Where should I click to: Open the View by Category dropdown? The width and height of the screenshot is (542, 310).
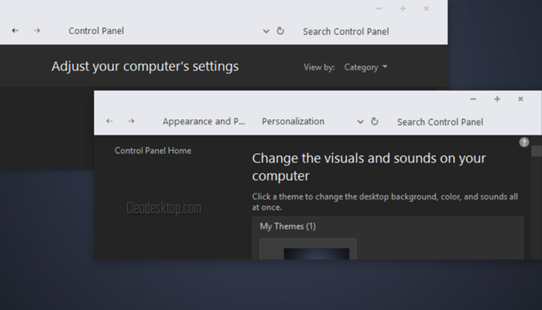coord(365,67)
